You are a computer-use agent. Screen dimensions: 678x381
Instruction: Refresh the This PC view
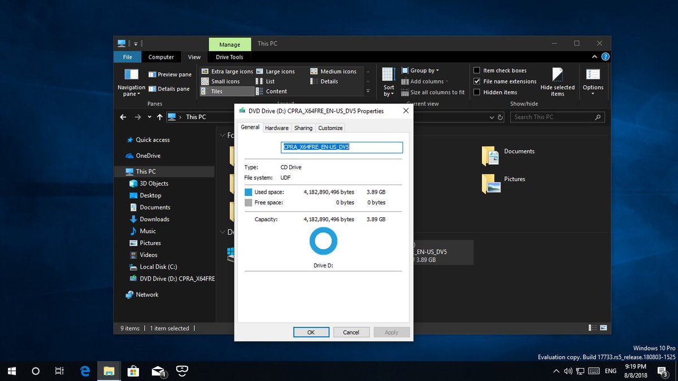pos(500,117)
